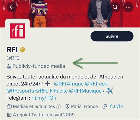Screen dimensions: 140x120
Task: Click the location pin icon near Paris
Action: pyautogui.click(x=67, y=106)
